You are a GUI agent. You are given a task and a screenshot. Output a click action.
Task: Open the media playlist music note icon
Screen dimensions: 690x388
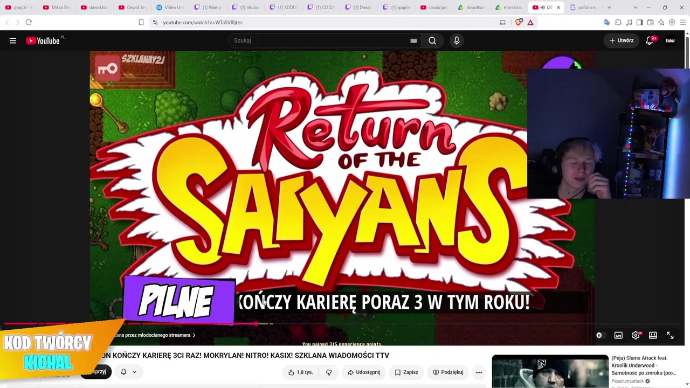(x=629, y=22)
